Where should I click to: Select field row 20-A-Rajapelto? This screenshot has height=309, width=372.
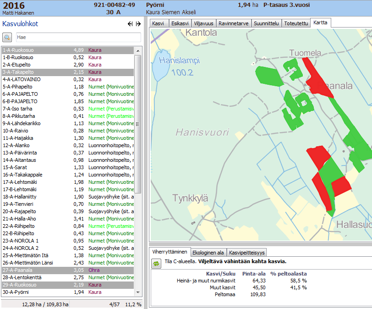click(x=68, y=212)
